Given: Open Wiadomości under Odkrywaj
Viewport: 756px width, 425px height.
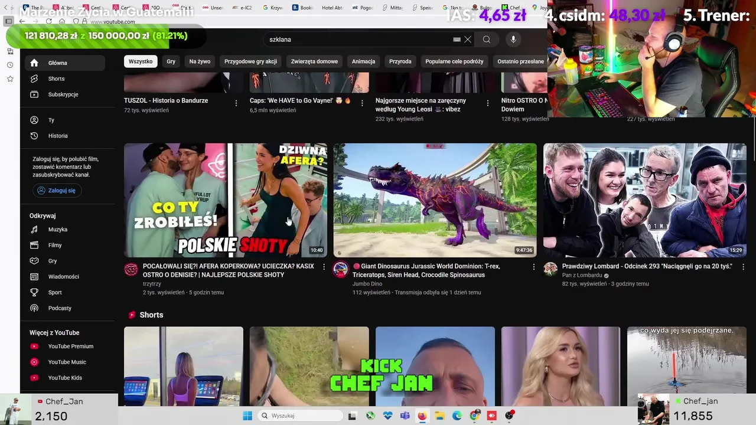Looking at the screenshot, I should [64, 277].
